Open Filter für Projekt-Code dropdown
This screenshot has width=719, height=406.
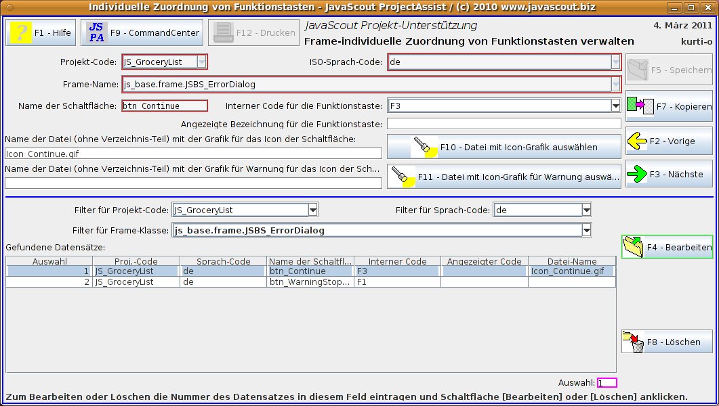312,210
